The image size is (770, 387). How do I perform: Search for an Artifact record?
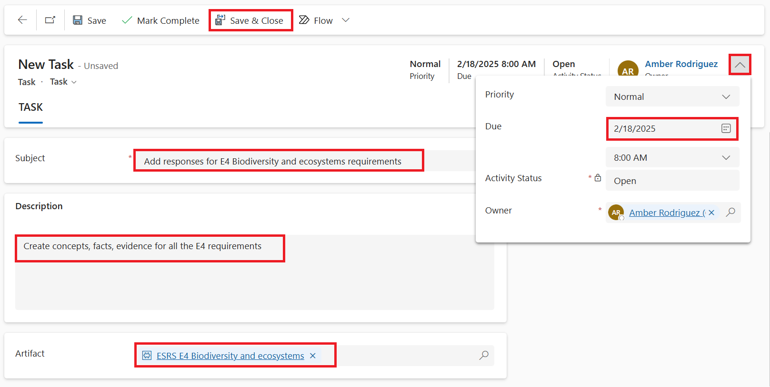pyautogui.click(x=484, y=355)
